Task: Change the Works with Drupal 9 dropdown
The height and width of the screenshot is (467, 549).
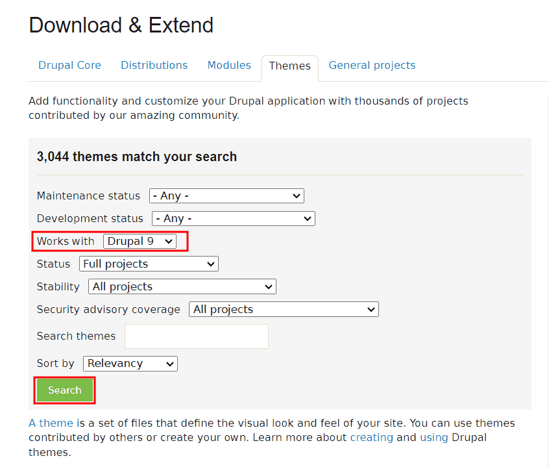Action: coord(140,242)
